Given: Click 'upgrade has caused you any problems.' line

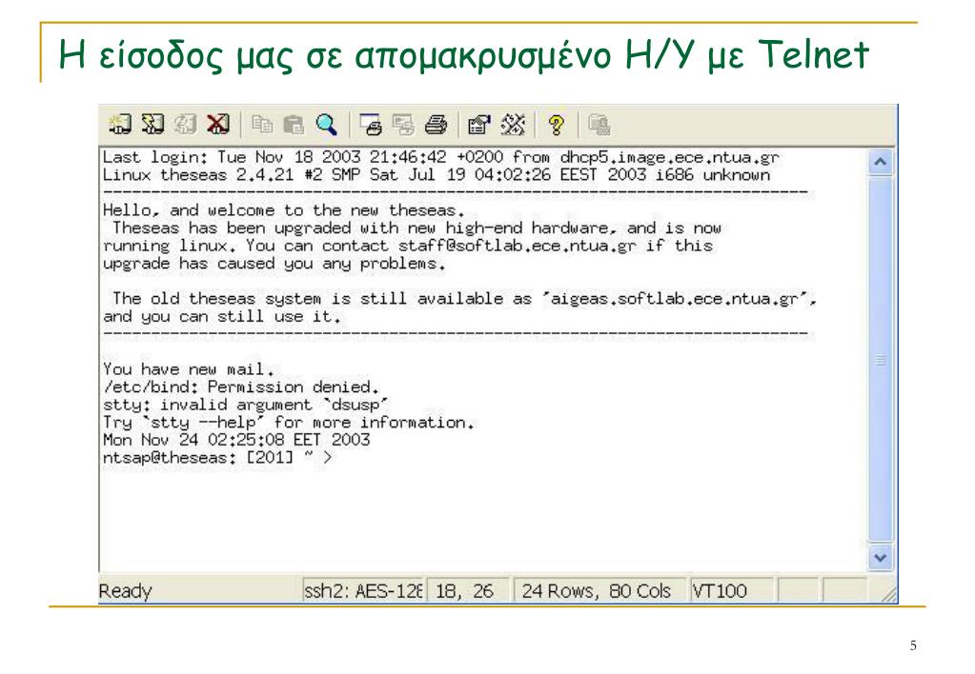Looking at the screenshot, I should [x=274, y=264].
